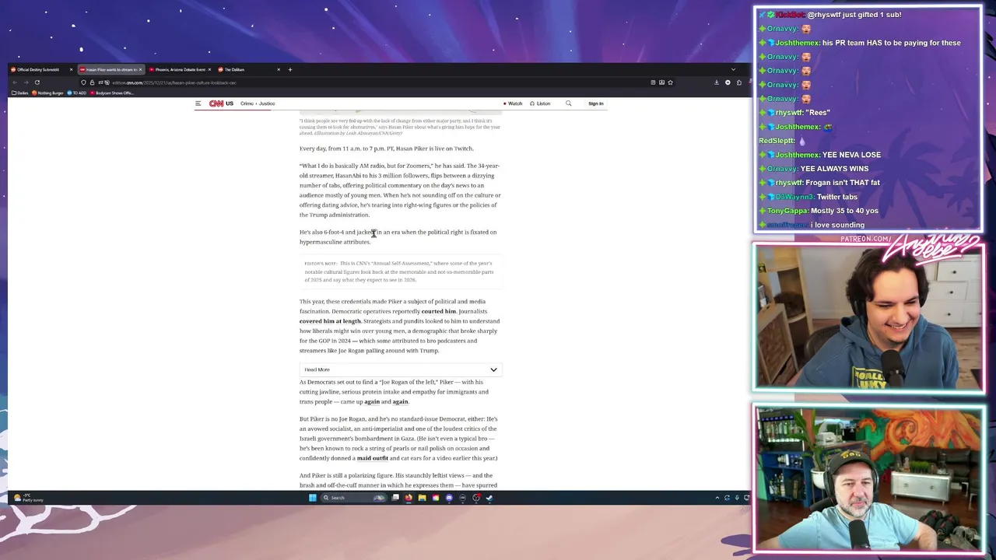Close The Daliban tab
The width and height of the screenshot is (996, 560).
tap(279, 69)
